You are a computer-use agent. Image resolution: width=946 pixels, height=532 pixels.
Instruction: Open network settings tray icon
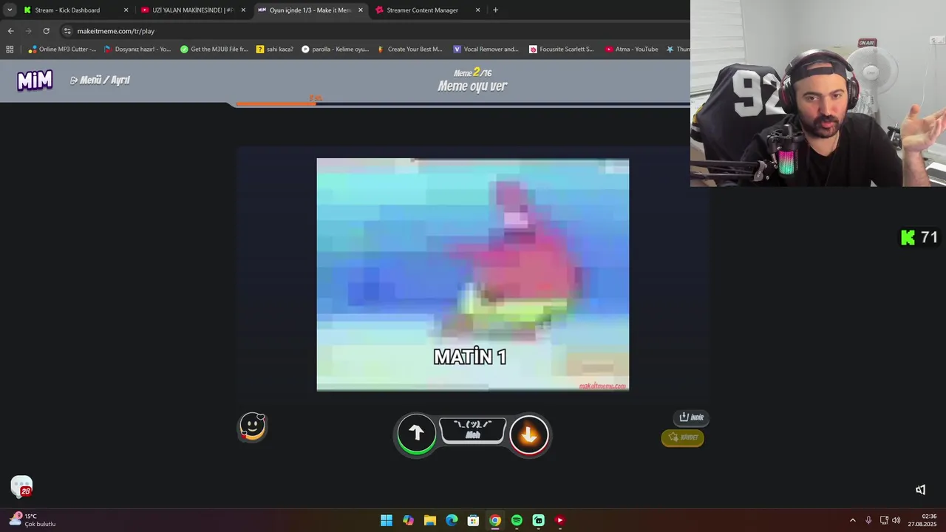(884, 520)
